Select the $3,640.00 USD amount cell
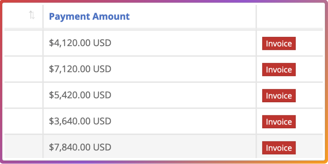The height and width of the screenshot is (164, 328). [x=80, y=121]
